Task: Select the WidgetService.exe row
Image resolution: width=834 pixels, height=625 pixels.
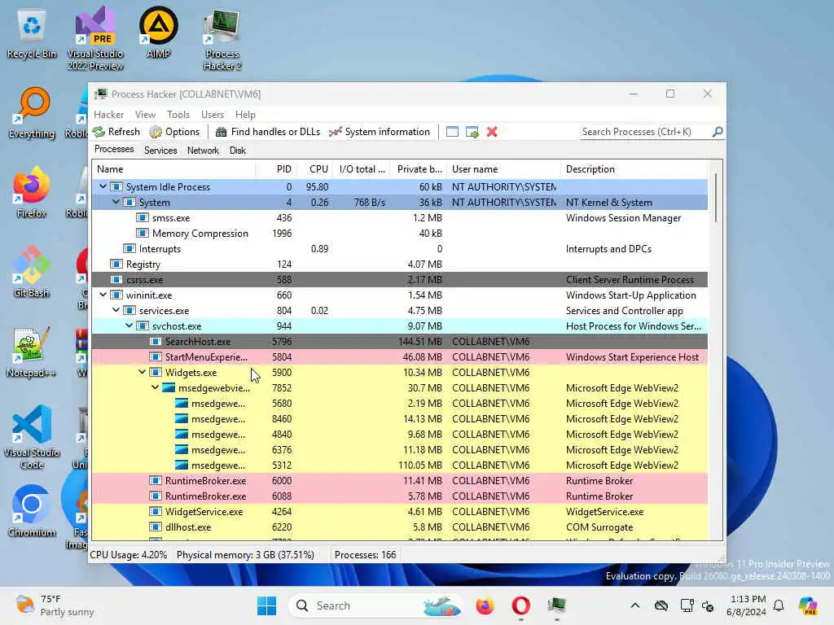Action: (x=399, y=511)
